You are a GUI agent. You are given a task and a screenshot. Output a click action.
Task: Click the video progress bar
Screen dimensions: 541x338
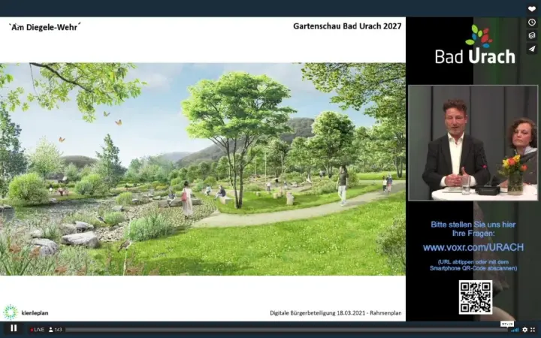[286, 330]
